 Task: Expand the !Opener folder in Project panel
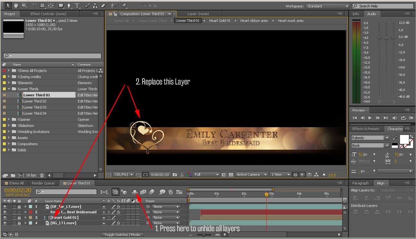pyautogui.click(x=9, y=119)
